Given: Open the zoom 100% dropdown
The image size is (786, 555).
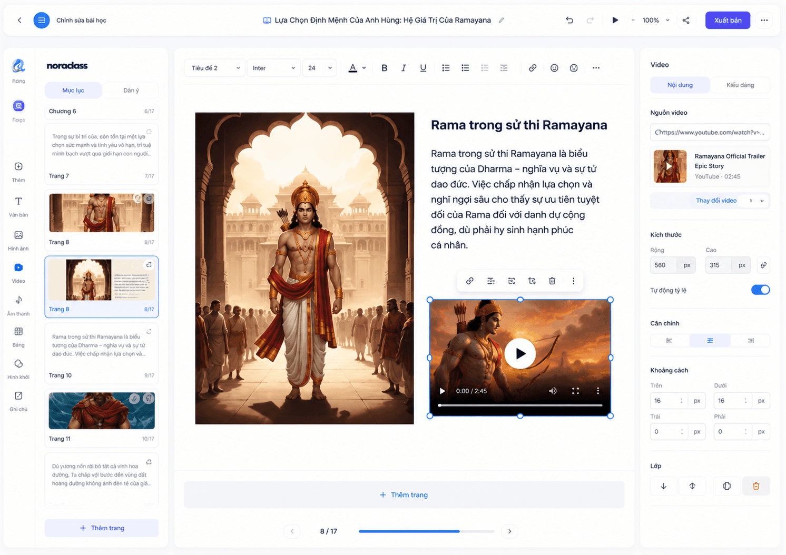Looking at the screenshot, I should 656,20.
